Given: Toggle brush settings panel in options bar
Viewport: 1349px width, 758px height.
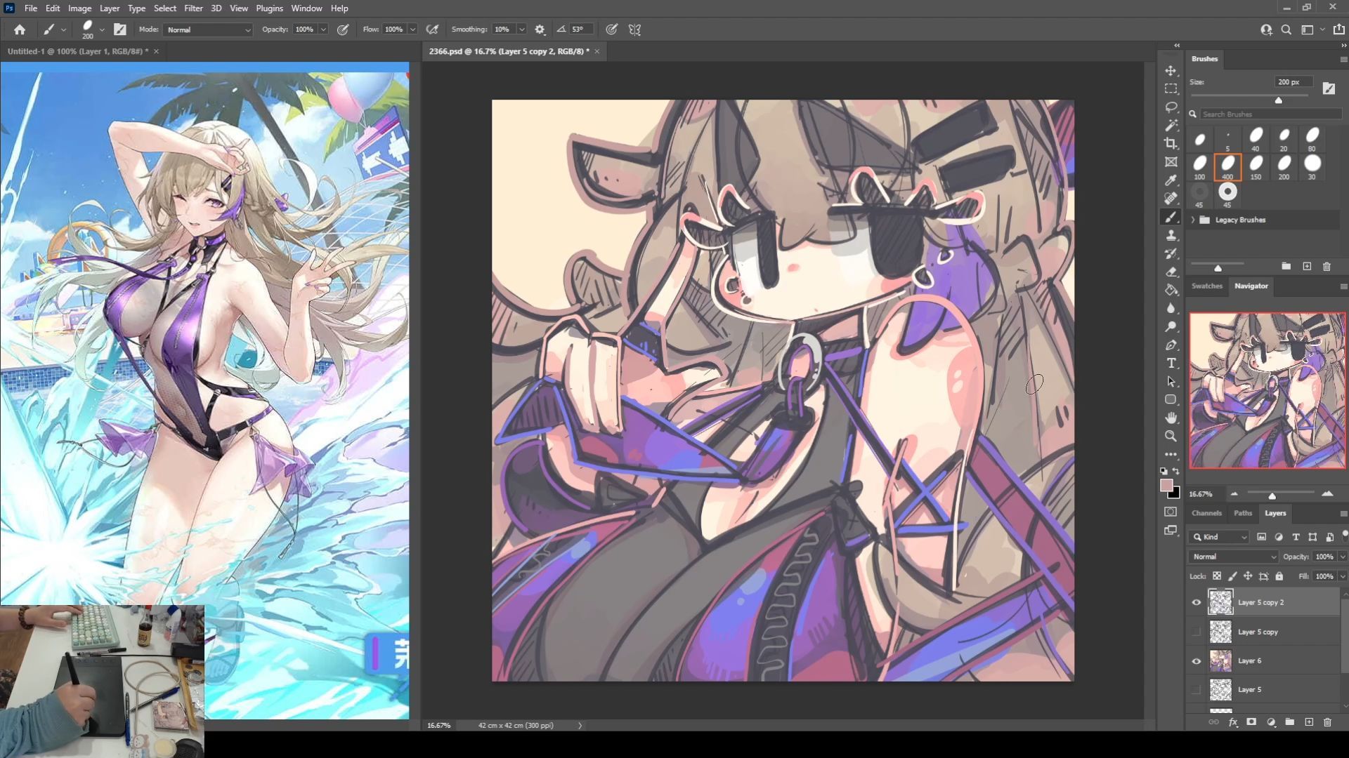Looking at the screenshot, I should (120, 29).
